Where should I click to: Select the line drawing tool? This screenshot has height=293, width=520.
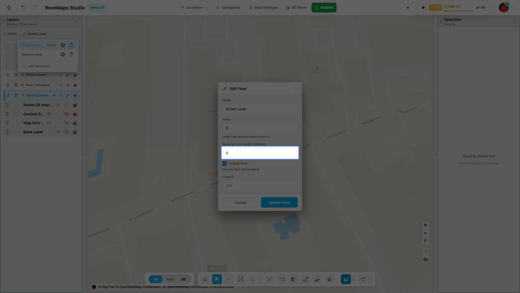tap(229, 279)
